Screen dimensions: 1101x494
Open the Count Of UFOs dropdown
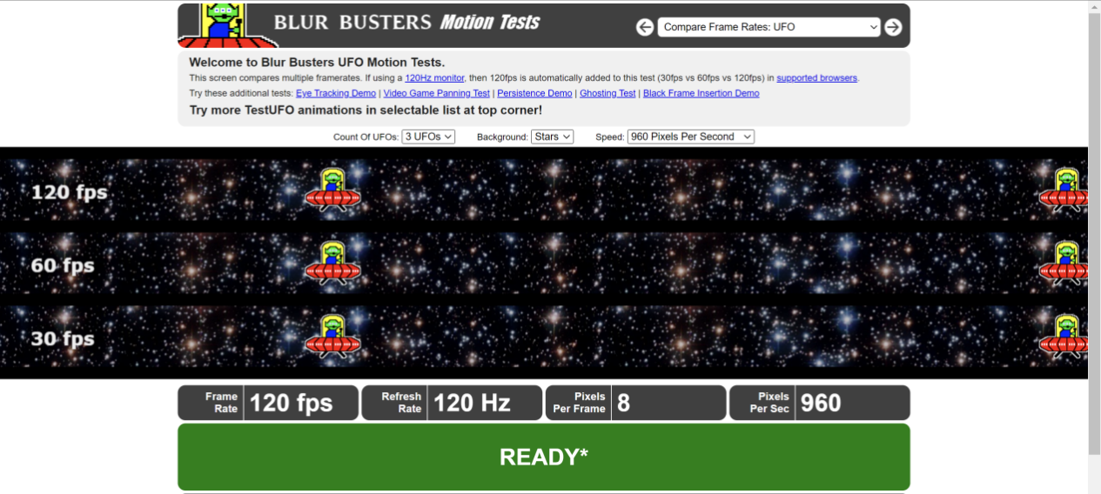(x=428, y=137)
